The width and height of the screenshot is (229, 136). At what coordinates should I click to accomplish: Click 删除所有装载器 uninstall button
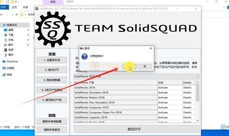[52, 121]
